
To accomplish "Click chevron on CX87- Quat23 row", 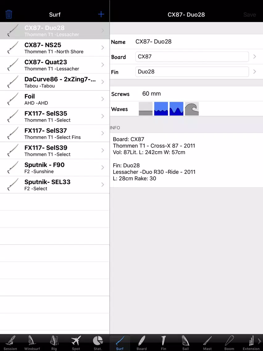I will [103, 65].
